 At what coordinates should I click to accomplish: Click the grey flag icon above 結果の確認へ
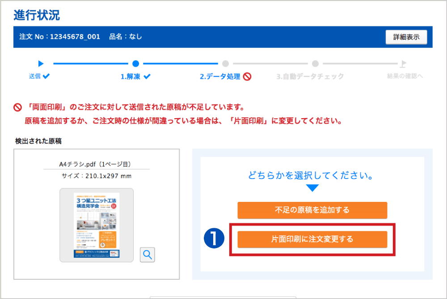tap(403, 64)
